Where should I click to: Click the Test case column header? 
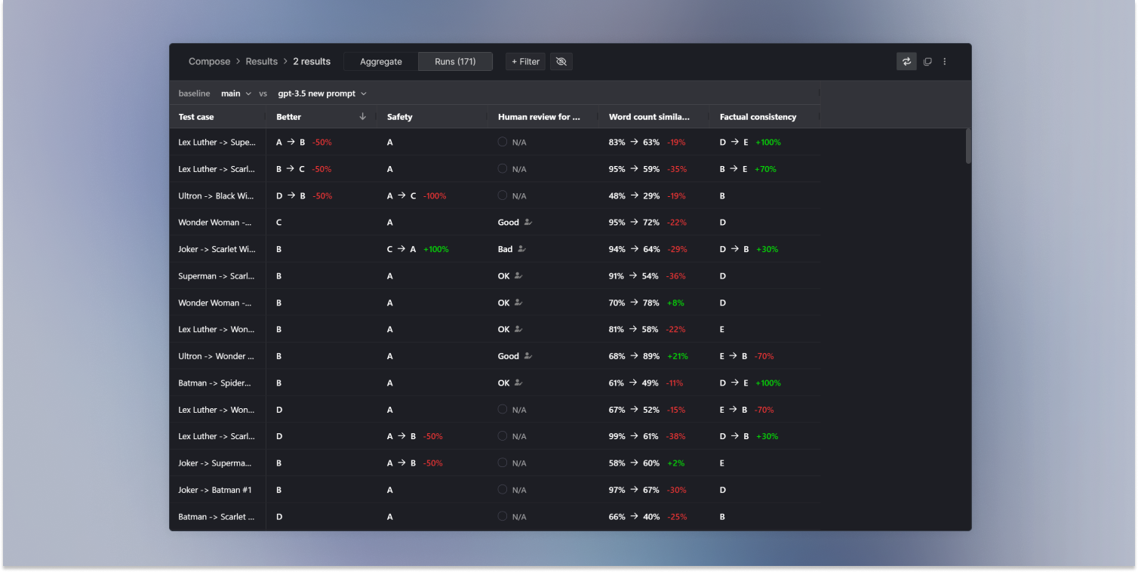coord(196,117)
